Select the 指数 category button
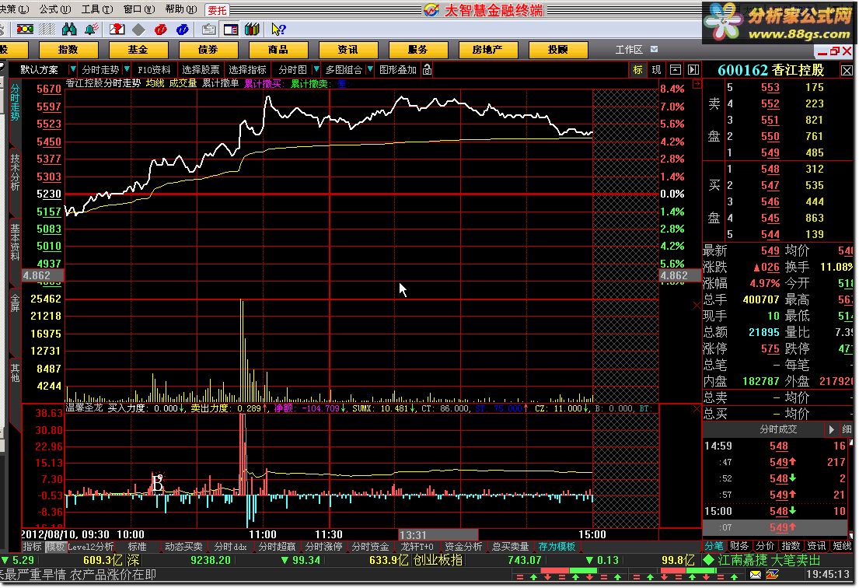Image resolution: width=859 pixels, height=588 pixels. coord(68,49)
